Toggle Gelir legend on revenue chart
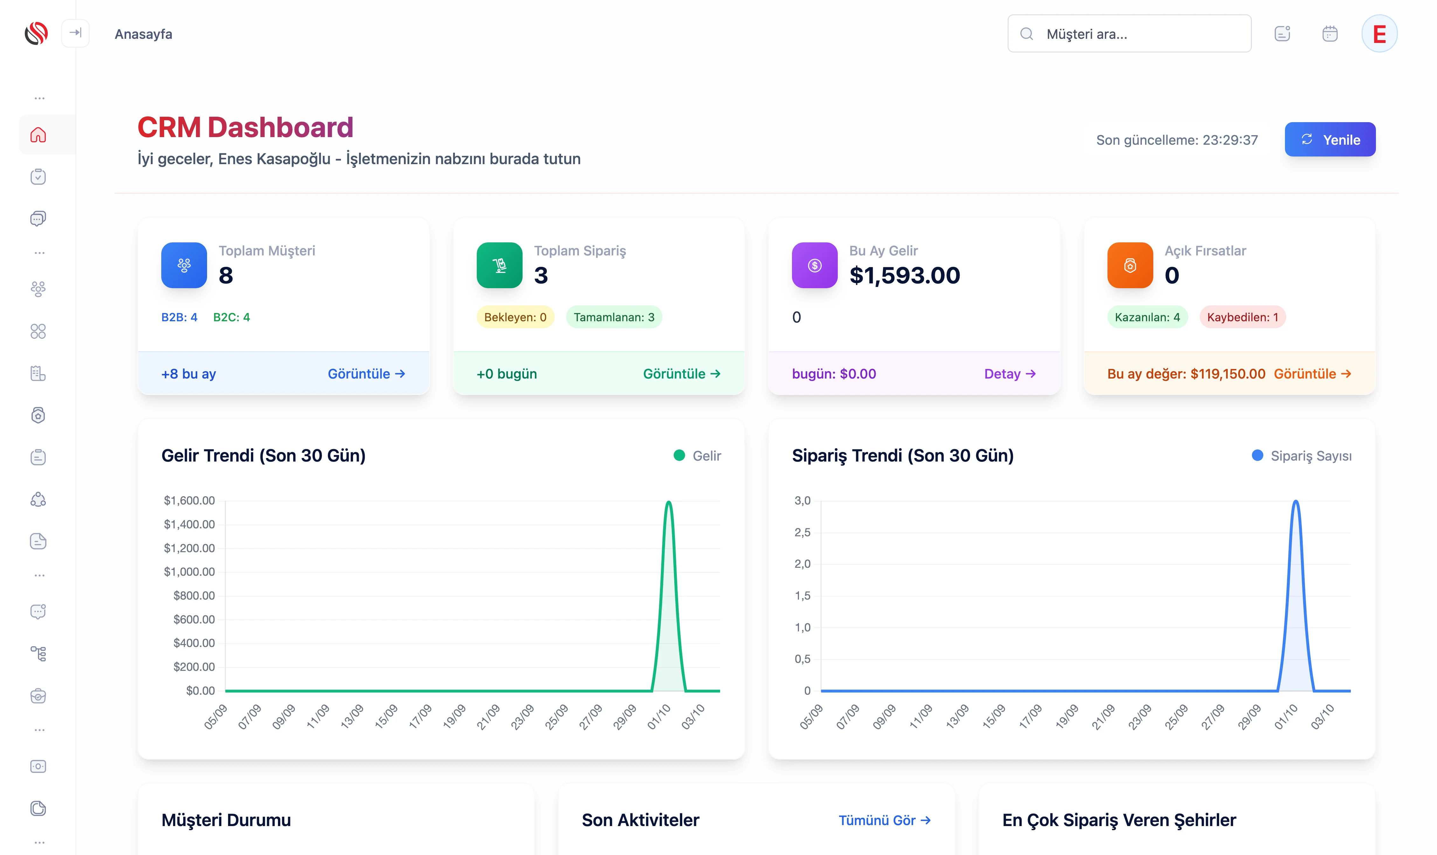 (x=697, y=456)
